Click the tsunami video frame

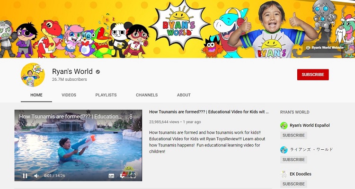pos(78,145)
